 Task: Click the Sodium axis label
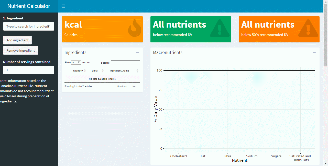pos(252,156)
